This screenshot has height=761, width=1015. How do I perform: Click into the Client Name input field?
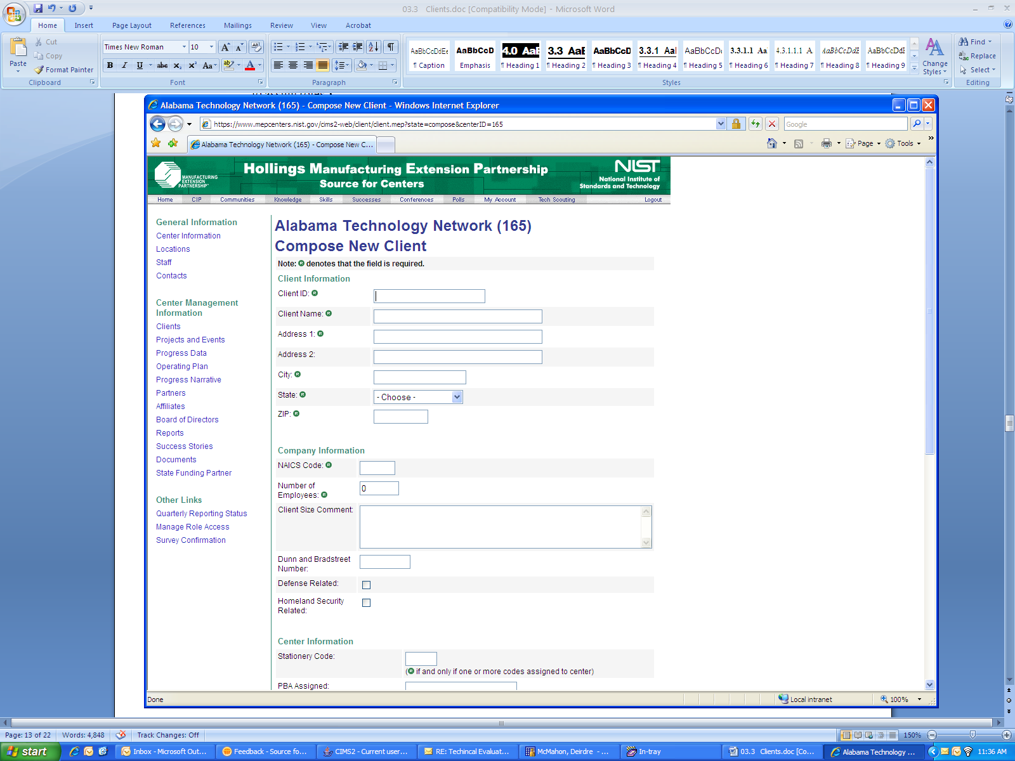458,316
